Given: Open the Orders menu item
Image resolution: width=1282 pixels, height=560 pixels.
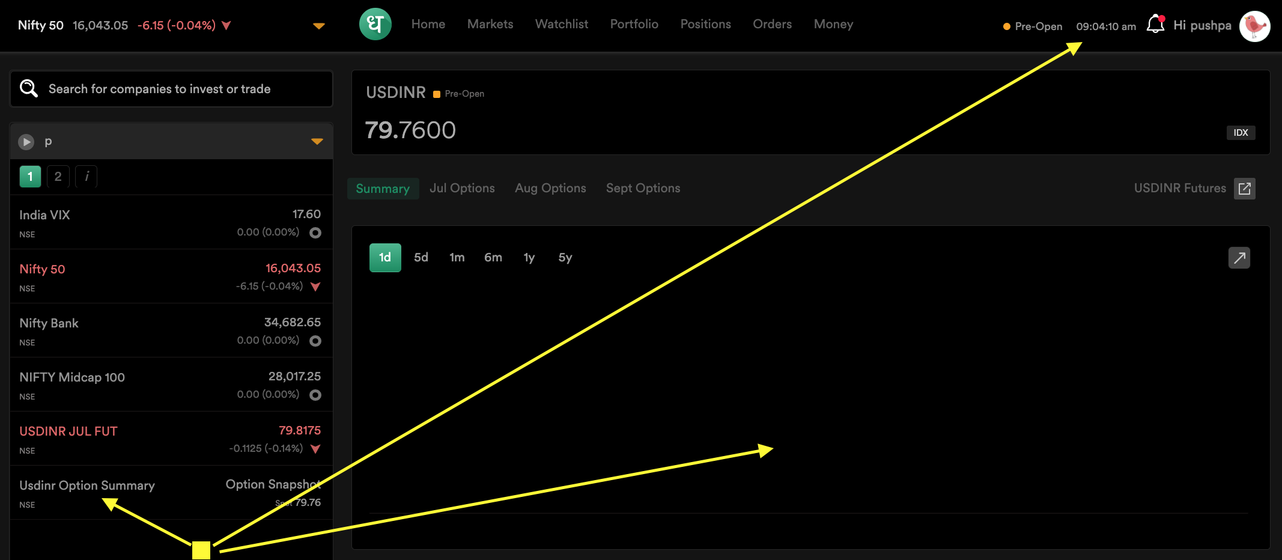Looking at the screenshot, I should click(772, 25).
